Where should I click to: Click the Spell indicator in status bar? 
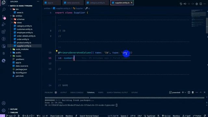(x=186, y=116)
